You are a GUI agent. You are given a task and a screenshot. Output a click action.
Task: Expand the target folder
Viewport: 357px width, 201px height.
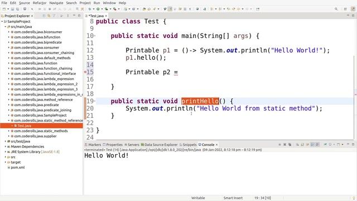(x=6, y=162)
